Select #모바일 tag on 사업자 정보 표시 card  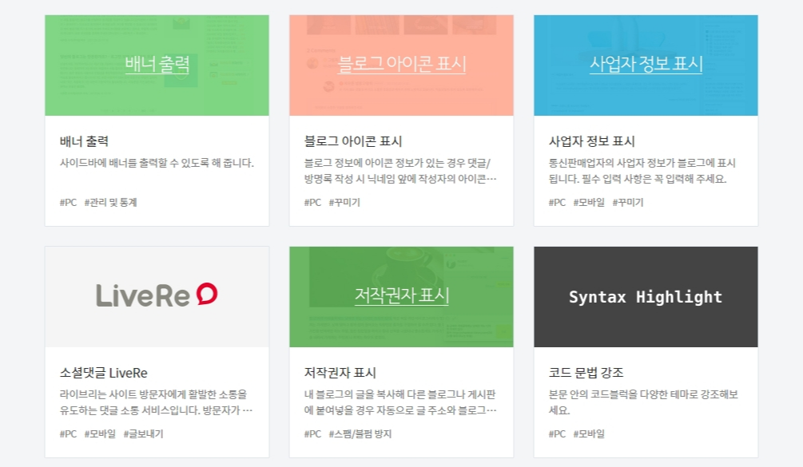pos(589,203)
